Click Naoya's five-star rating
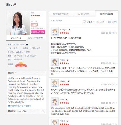This screenshot has width=121, height=125. tap(64, 33)
